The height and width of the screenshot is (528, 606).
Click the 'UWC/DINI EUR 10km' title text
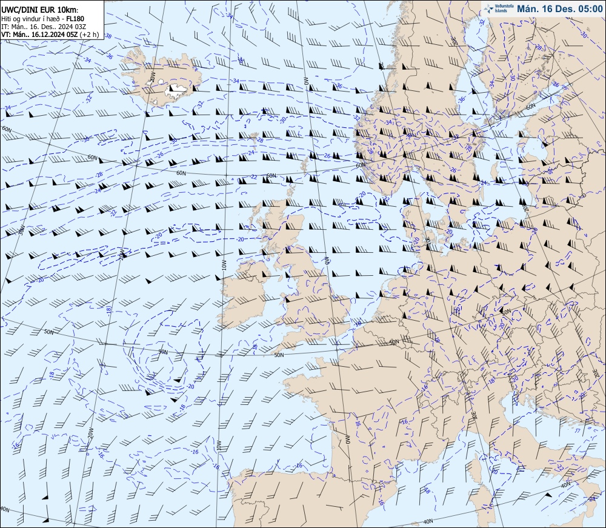[x=39, y=10]
